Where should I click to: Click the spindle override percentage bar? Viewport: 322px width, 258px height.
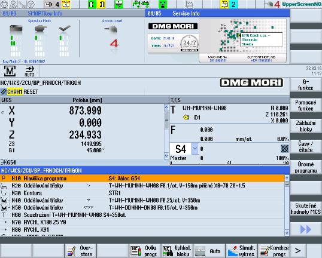click(230, 163)
